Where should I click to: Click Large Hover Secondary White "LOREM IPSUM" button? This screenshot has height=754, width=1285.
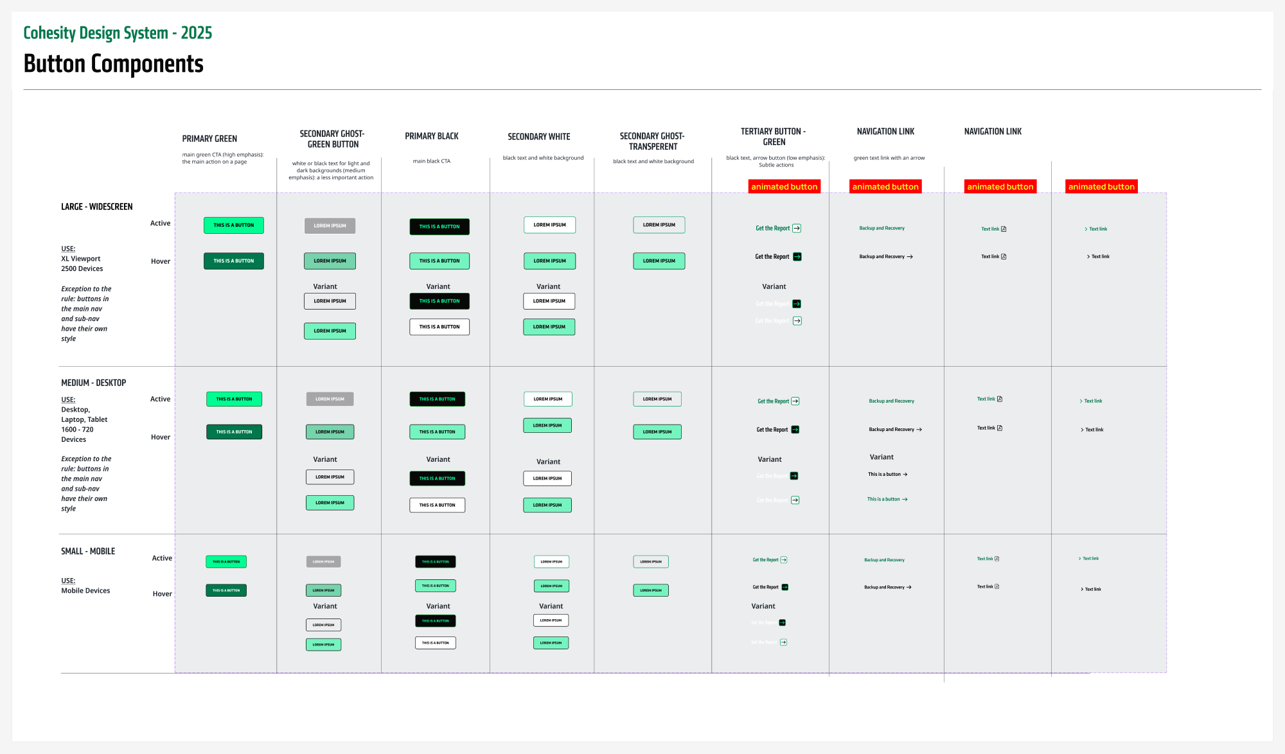pyautogui.click(x=550, y=261)
